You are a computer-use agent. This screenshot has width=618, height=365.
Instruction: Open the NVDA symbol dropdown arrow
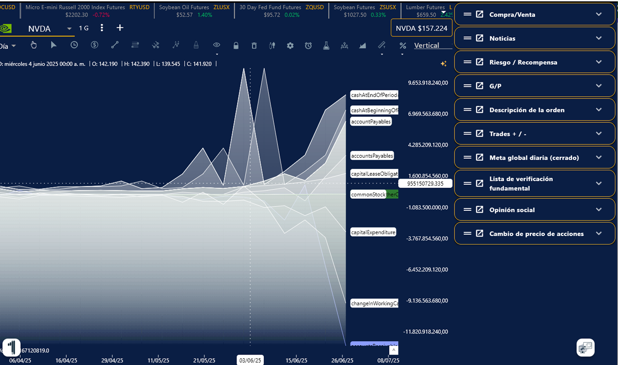tap(69, 29)
